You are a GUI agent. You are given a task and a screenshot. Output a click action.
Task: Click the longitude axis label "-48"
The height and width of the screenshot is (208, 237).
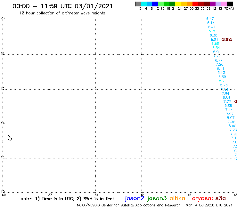point(188,195)
